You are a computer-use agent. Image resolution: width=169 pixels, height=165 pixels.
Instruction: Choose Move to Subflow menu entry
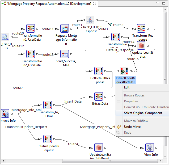pos(136,121)
